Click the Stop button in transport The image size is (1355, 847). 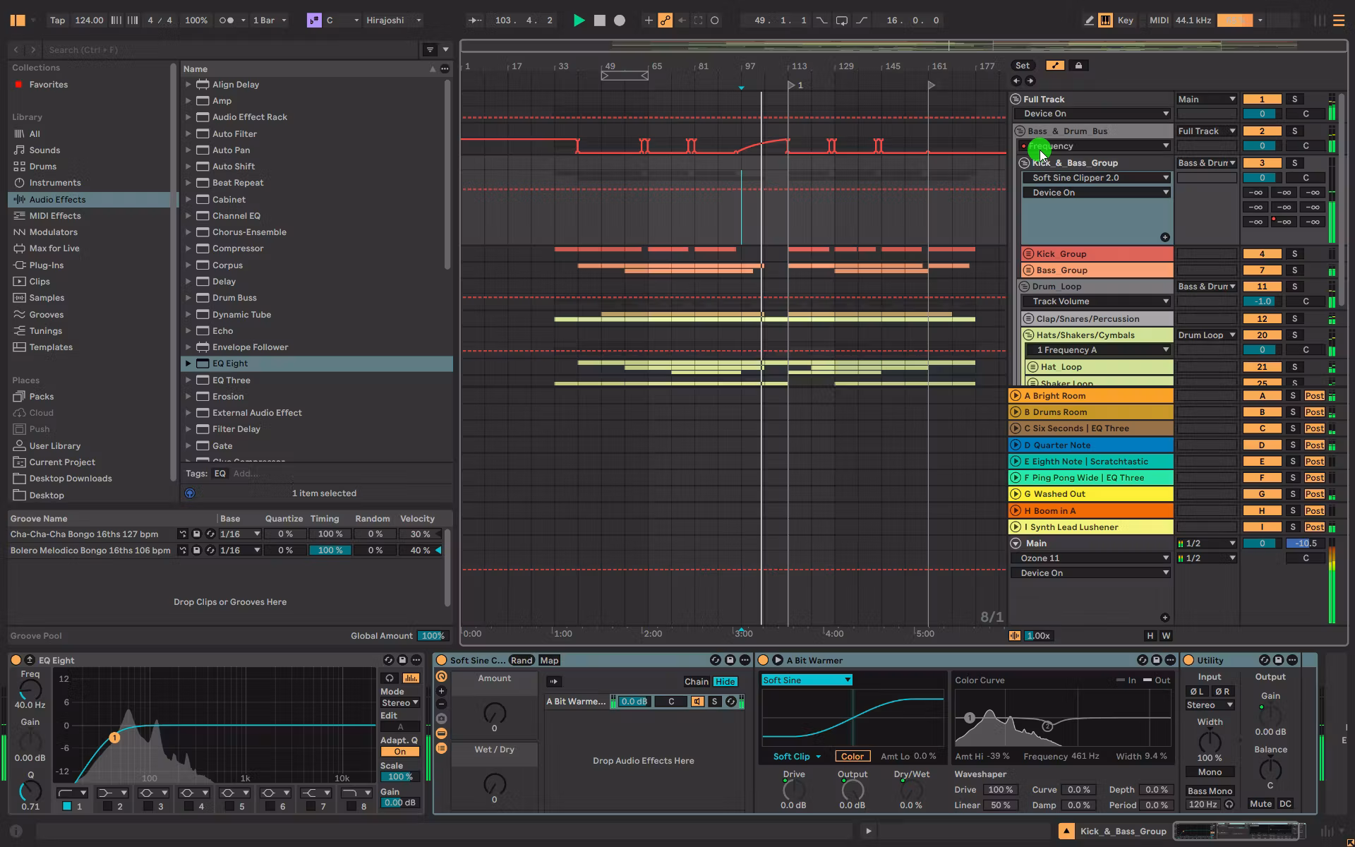600,20
